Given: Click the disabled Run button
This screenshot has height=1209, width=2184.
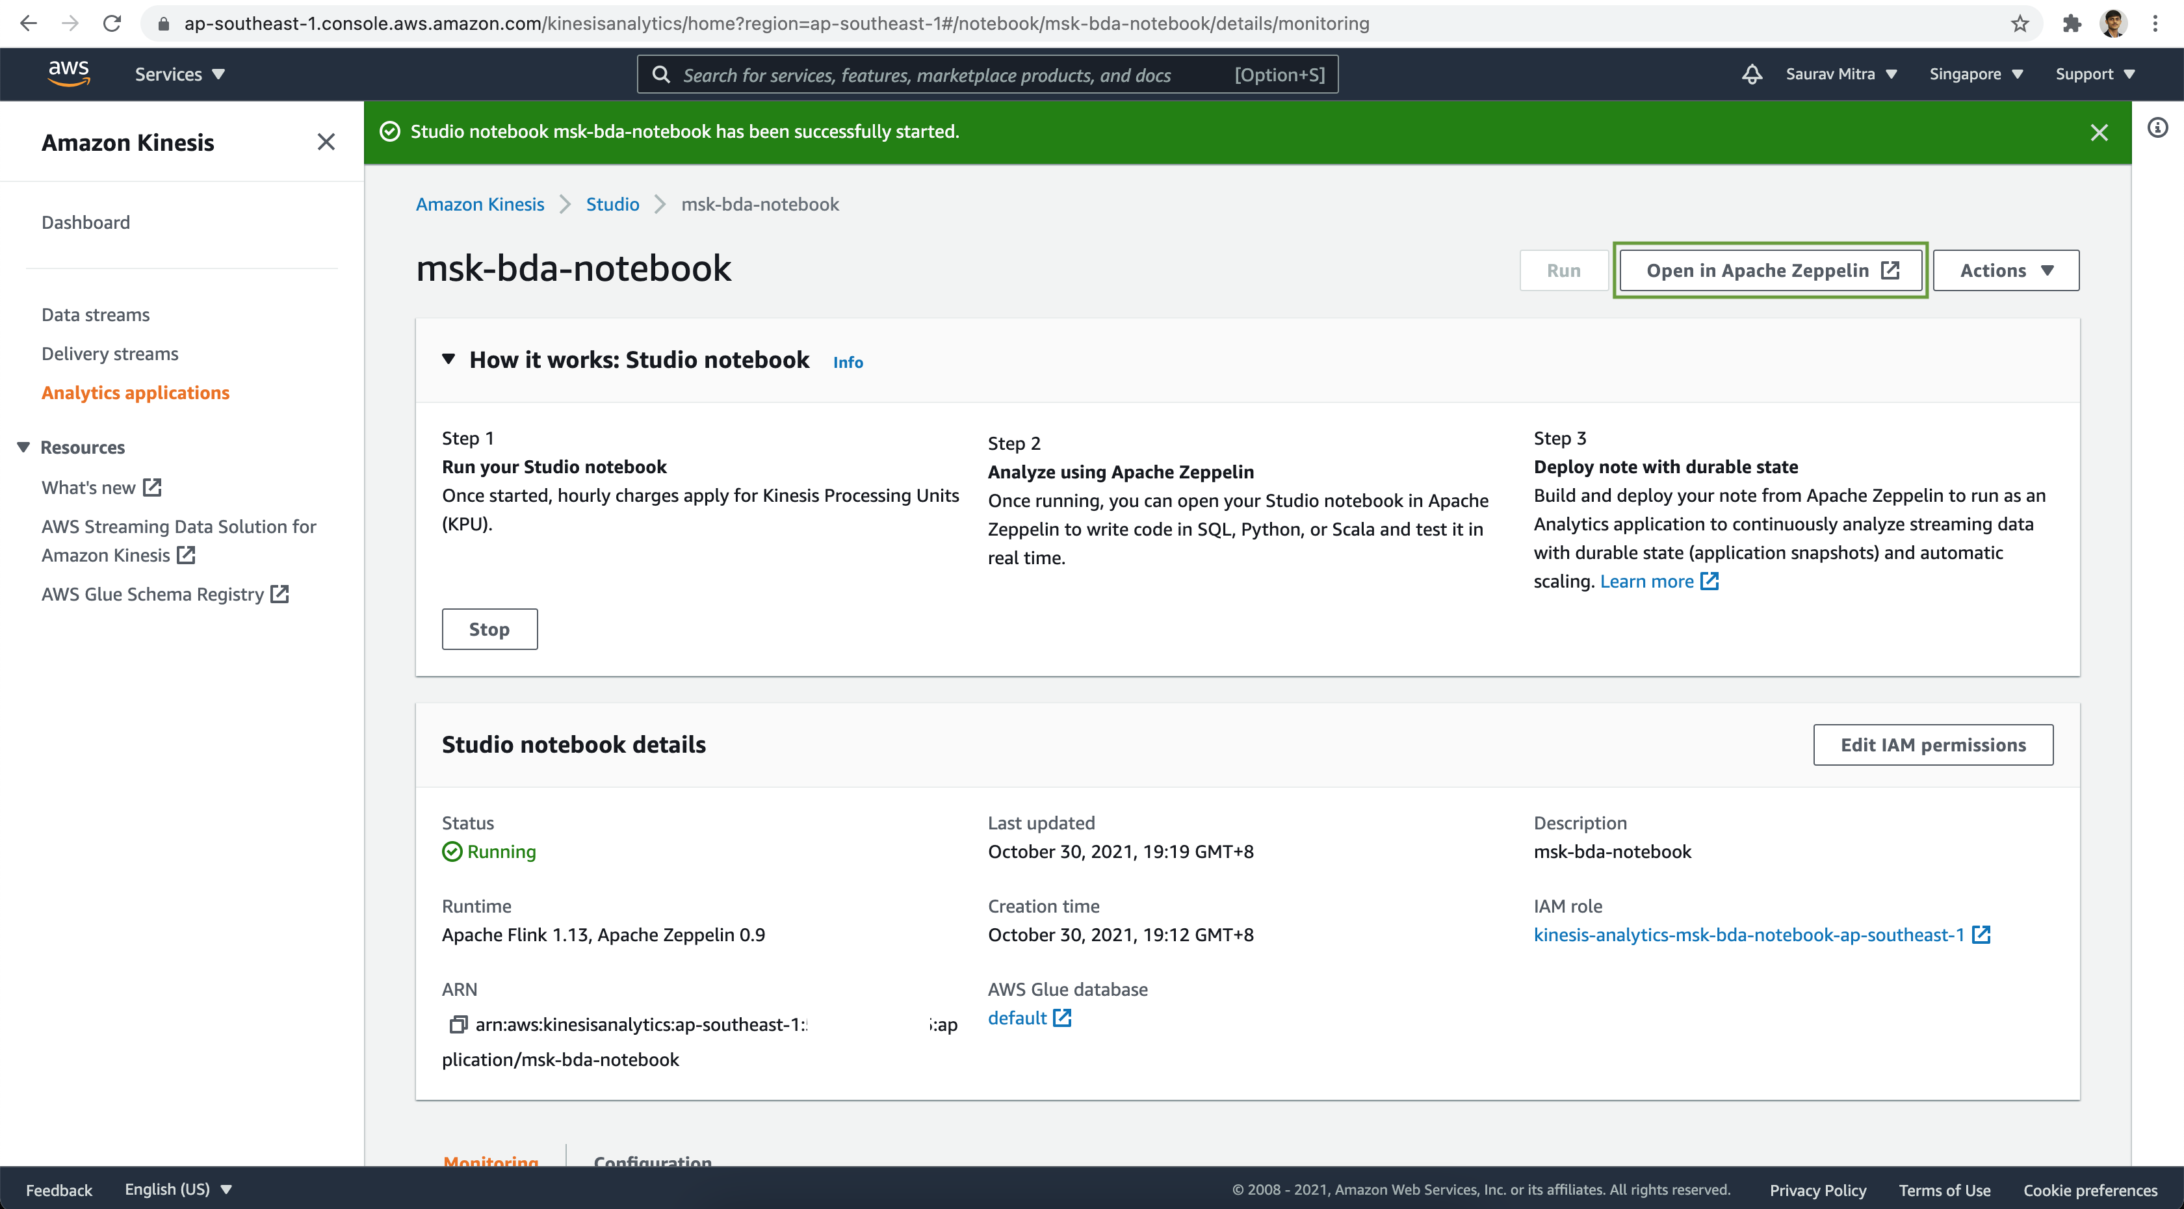Looking at the screenshot, I should [x=1563, y=270].
